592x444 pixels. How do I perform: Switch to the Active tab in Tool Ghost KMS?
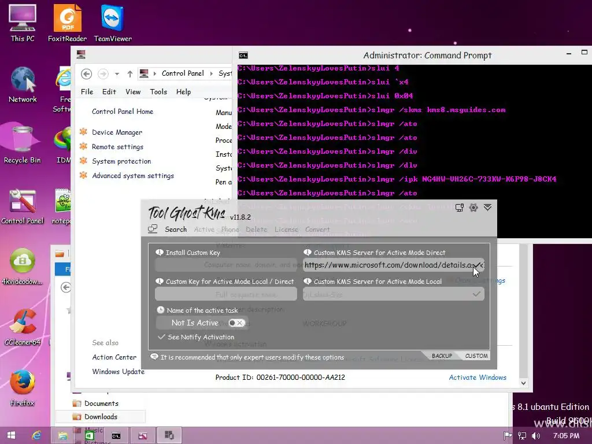click(x=204, y=229)
